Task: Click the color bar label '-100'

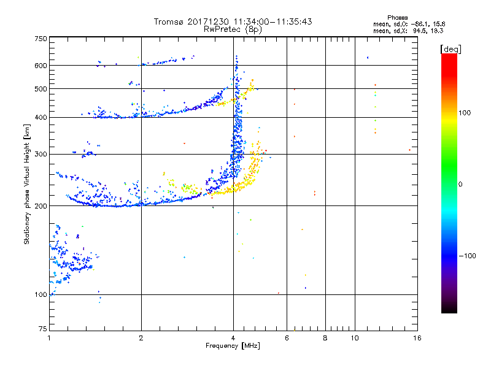Action: pyautogui.click(x=467, y=256)
